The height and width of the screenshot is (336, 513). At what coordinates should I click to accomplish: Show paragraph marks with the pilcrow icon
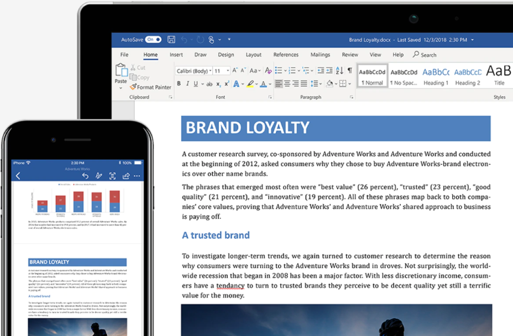[349, 71]
